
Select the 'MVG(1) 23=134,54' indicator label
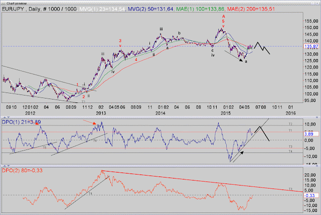(x=102, y=9)
